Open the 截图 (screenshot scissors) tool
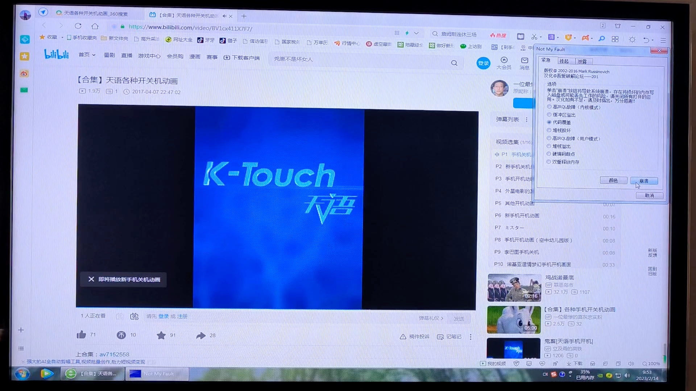This screenshot has width=696, height=391. click(535, 38)
